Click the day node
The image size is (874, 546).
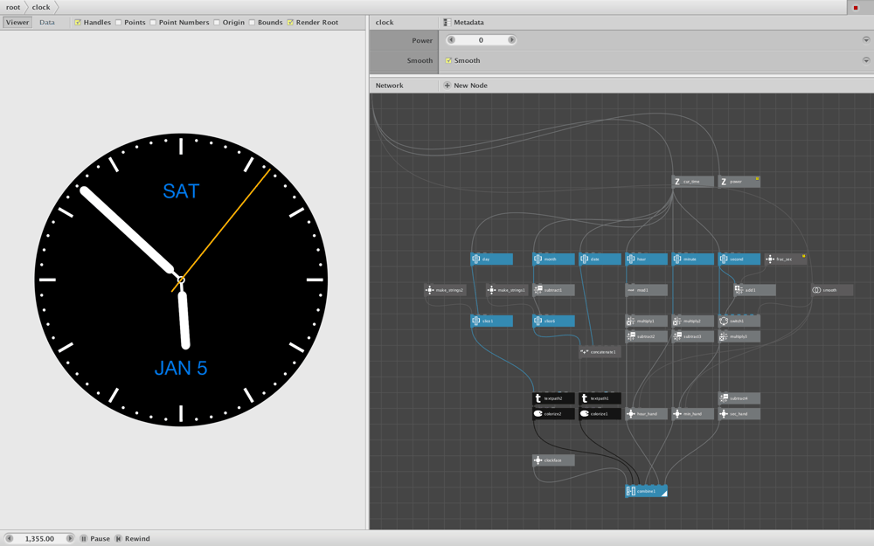[491, 259]
